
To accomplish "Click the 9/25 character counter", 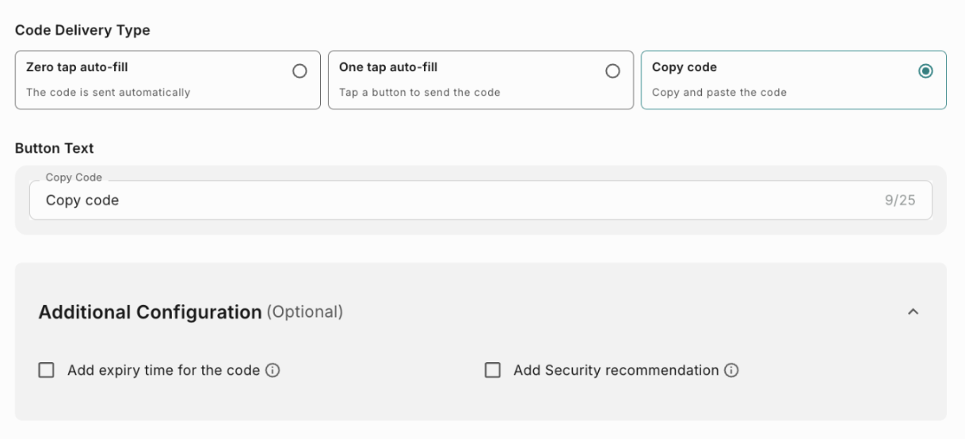I will pyautogui.click(x=899, y=200).
